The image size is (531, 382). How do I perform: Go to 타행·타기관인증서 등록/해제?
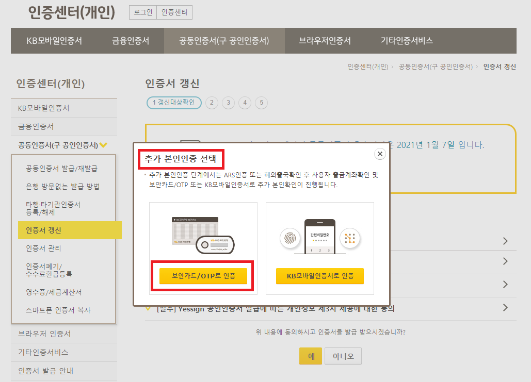click(x=53, y=208)
